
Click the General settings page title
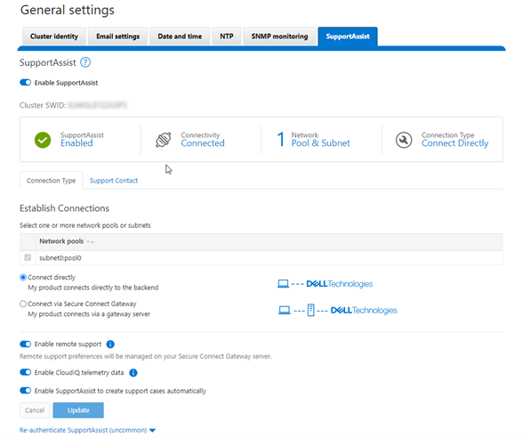(68, 10)
